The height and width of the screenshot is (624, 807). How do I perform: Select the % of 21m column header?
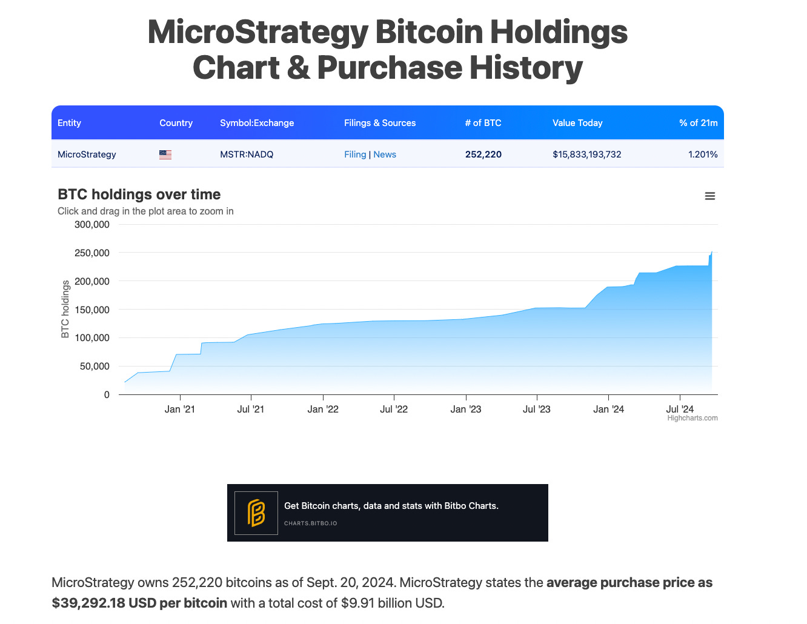(x=699, y=122)
